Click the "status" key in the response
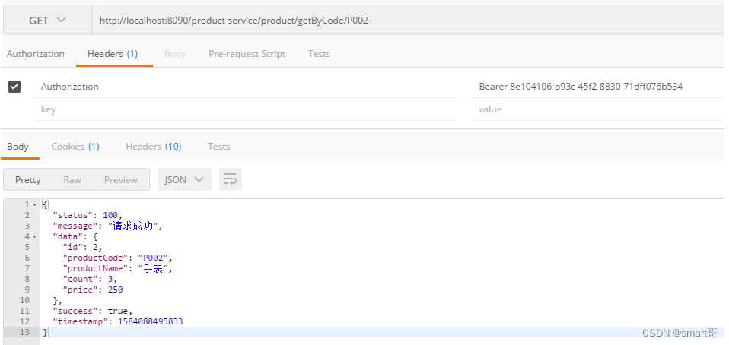The width and height of the screenshot is (729, 345). pos(74,216)
